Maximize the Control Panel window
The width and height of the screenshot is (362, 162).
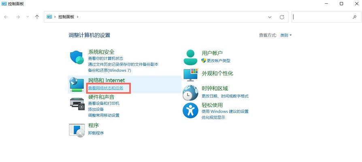pyautogui.click(x=341, y=4)
